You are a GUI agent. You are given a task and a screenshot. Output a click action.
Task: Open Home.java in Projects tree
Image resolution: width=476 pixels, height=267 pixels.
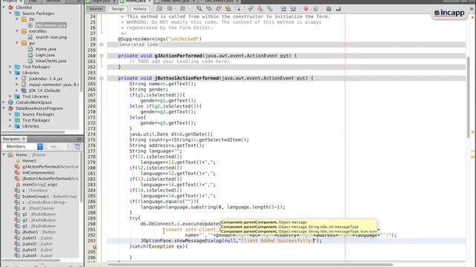coord(45,49)
